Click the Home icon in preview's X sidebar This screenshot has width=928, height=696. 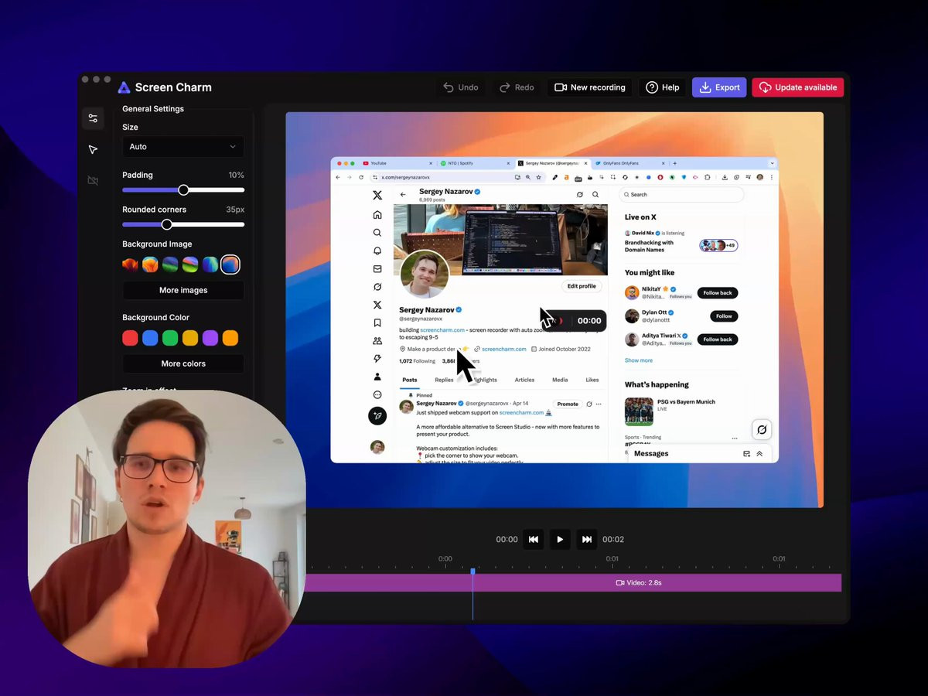pos(377,215)
